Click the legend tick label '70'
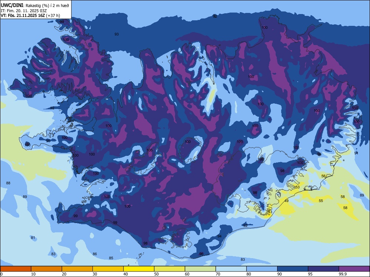Viewport: 370px width, 277px height. coord(218,274)
